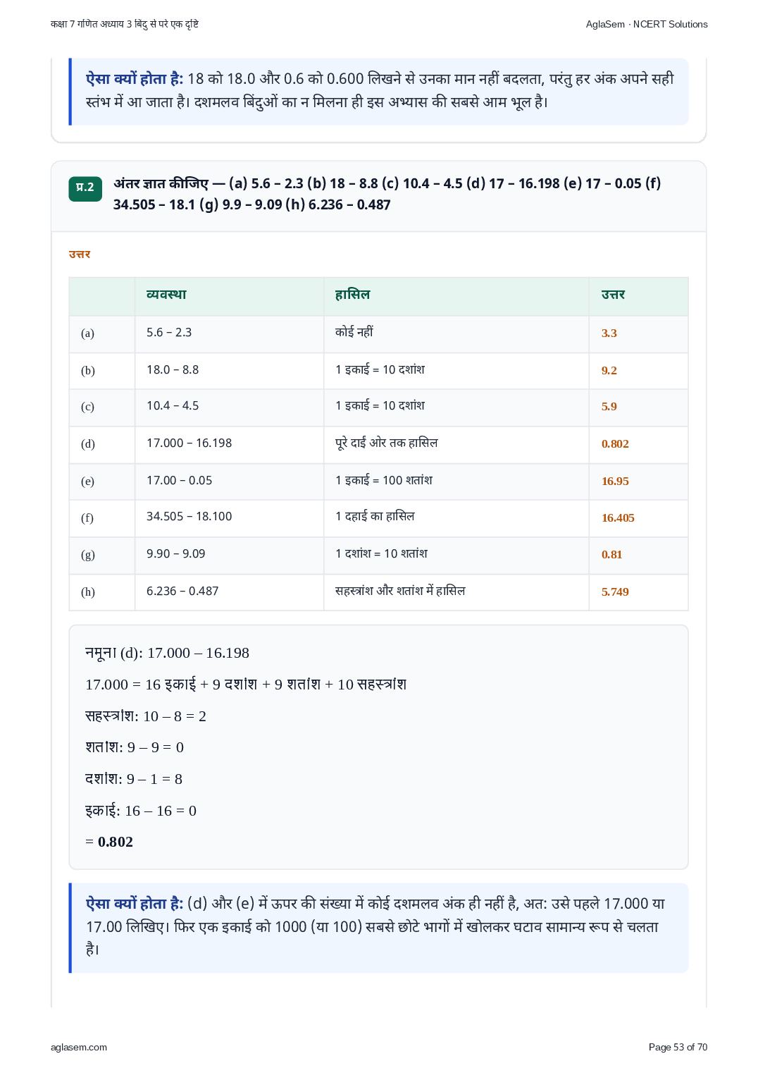Click the orange उत्तर section label
This screenshot has height=1073, width=758.
click(x=80, y=255)
